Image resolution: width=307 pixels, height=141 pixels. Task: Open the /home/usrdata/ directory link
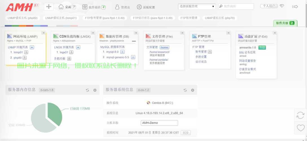[159, 60]
